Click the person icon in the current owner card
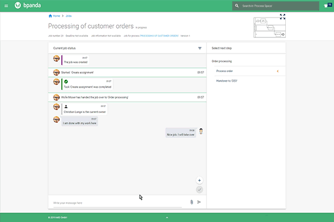 66,106
